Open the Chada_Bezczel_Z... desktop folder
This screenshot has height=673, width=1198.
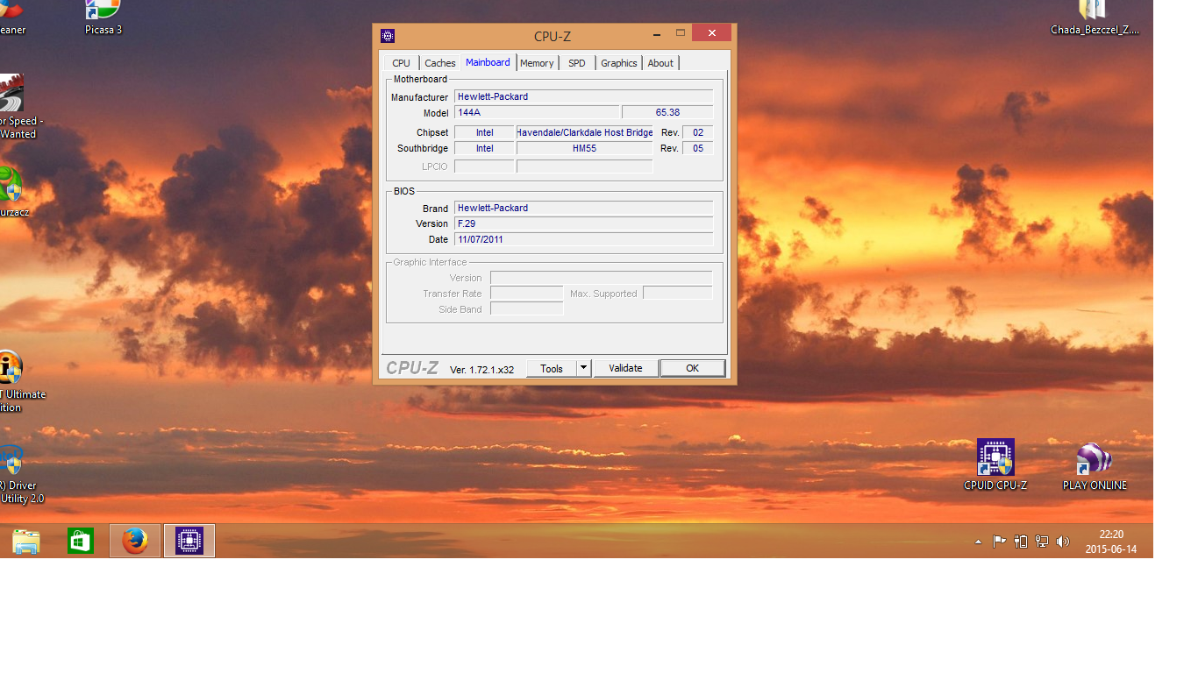(1095, 18)
